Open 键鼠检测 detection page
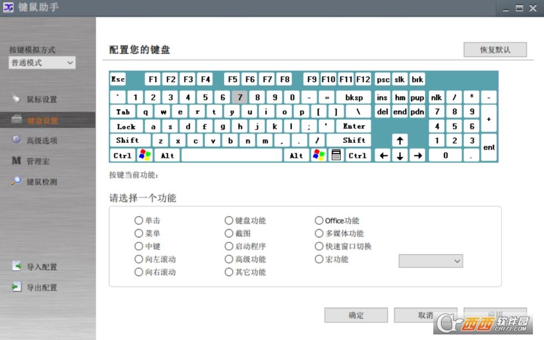Image resolution: width=544 pixels, height=340 pixels. (x=42, y=182)
